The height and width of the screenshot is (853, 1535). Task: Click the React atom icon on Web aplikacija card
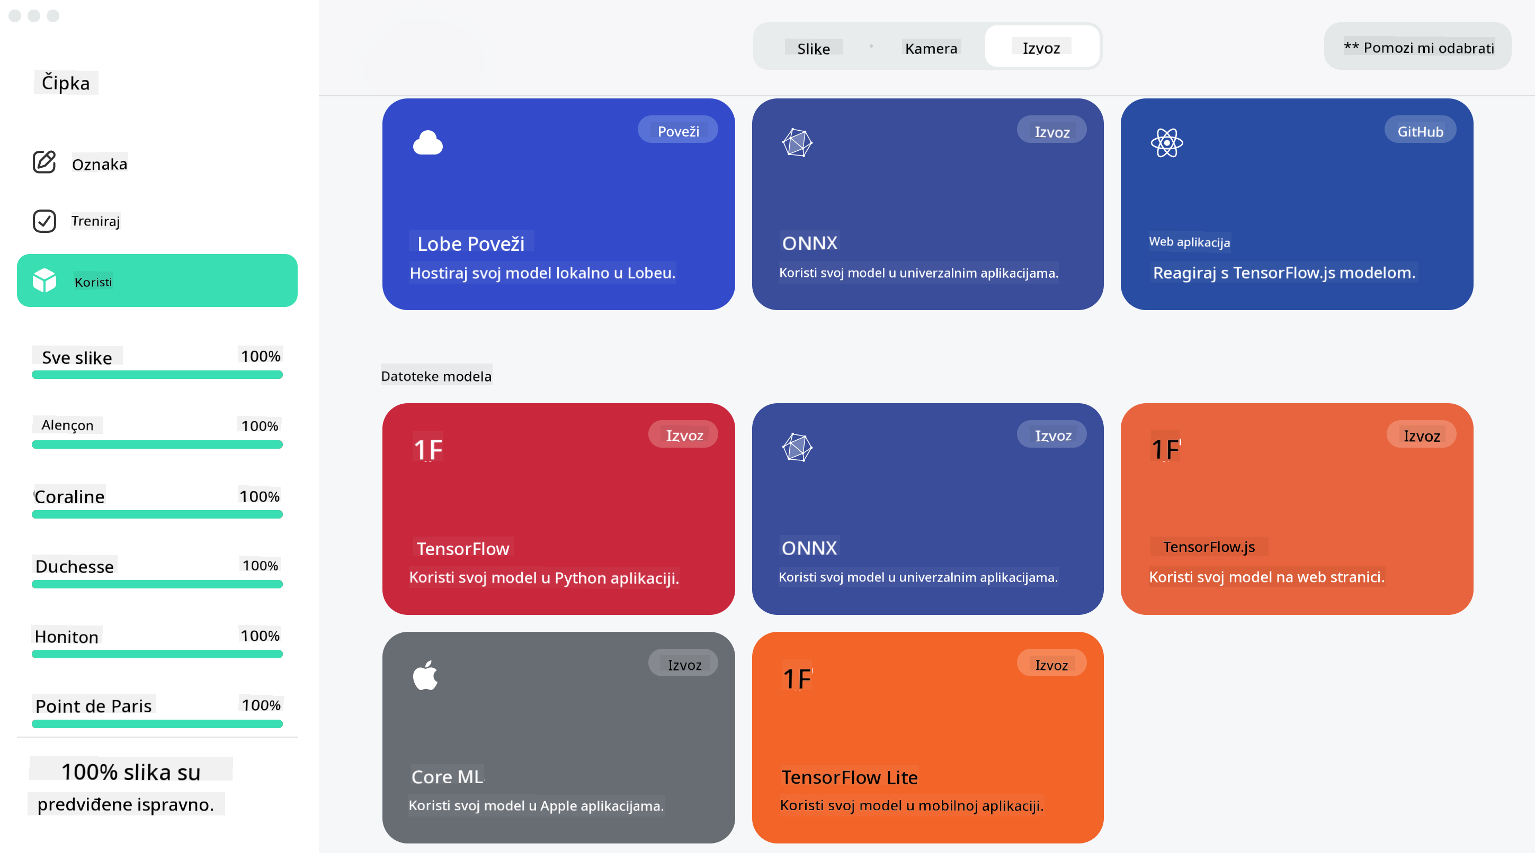tap(1166, 143)
